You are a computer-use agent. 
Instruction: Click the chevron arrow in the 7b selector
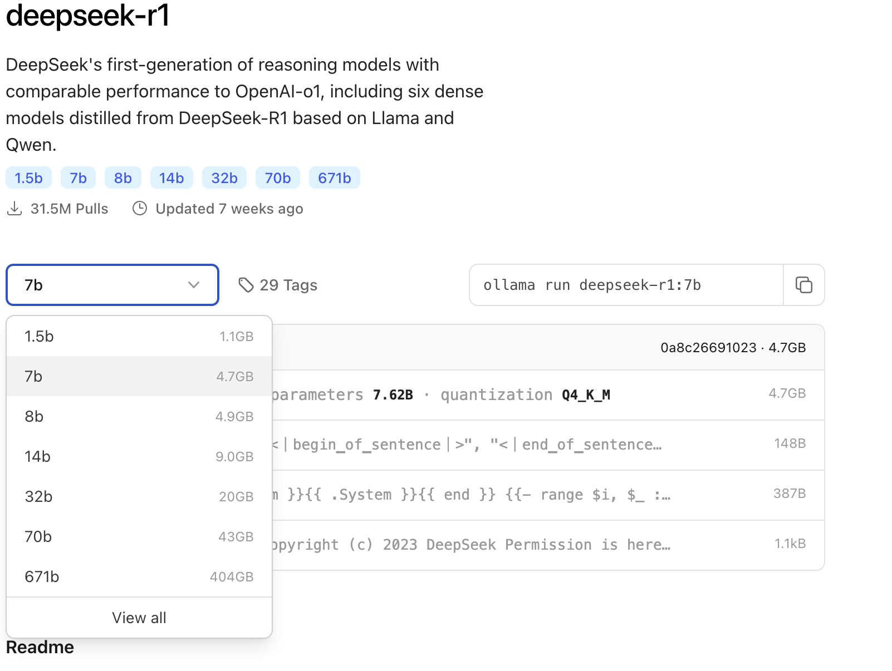pyautogui.click(x=194, y=285)
